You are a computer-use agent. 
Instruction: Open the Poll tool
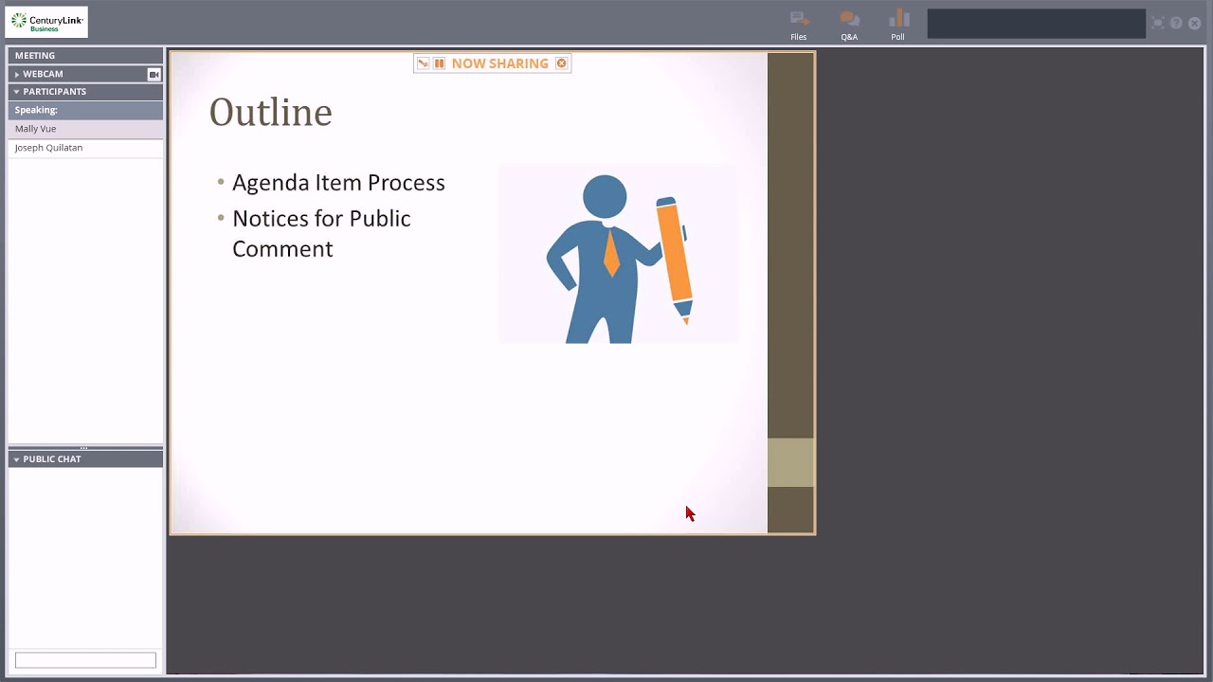898,26
